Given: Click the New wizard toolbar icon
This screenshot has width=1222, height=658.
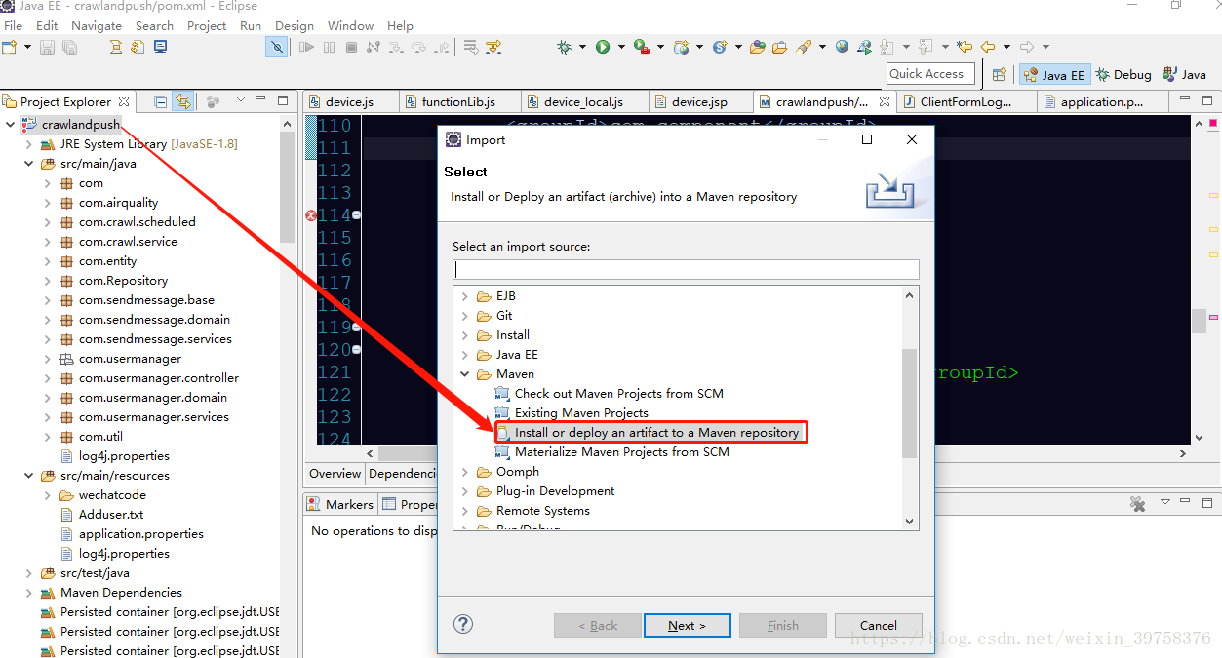Looking at the screenshot, I should pos(10,47).
